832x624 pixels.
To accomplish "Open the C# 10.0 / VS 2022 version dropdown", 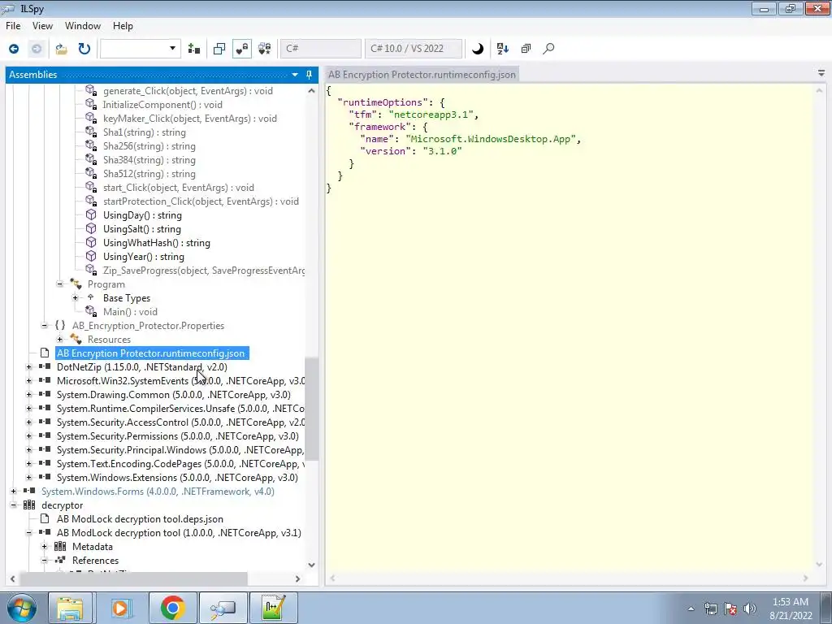I will click(414, 49).
